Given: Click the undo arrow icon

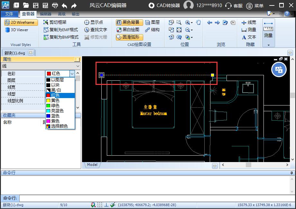Looking at the screenshot, I should click(x=64, y=5).
